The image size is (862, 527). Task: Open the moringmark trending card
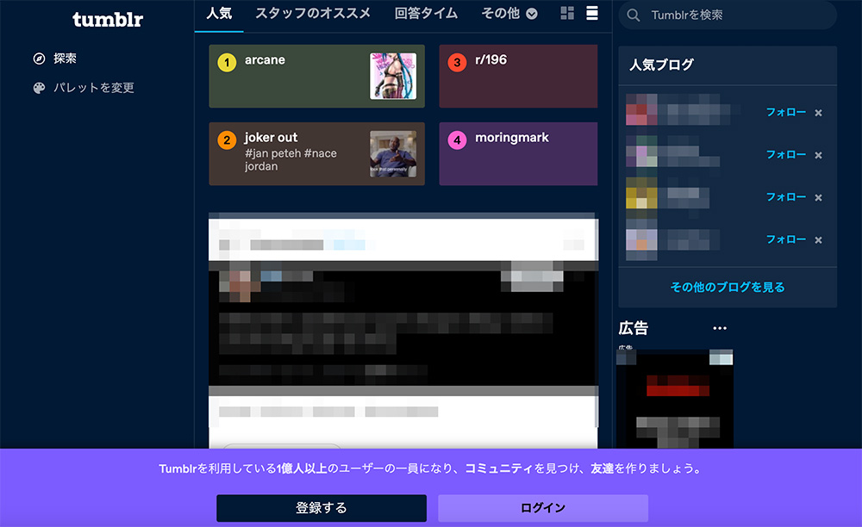pyautogui.click(x=518, y=153)
